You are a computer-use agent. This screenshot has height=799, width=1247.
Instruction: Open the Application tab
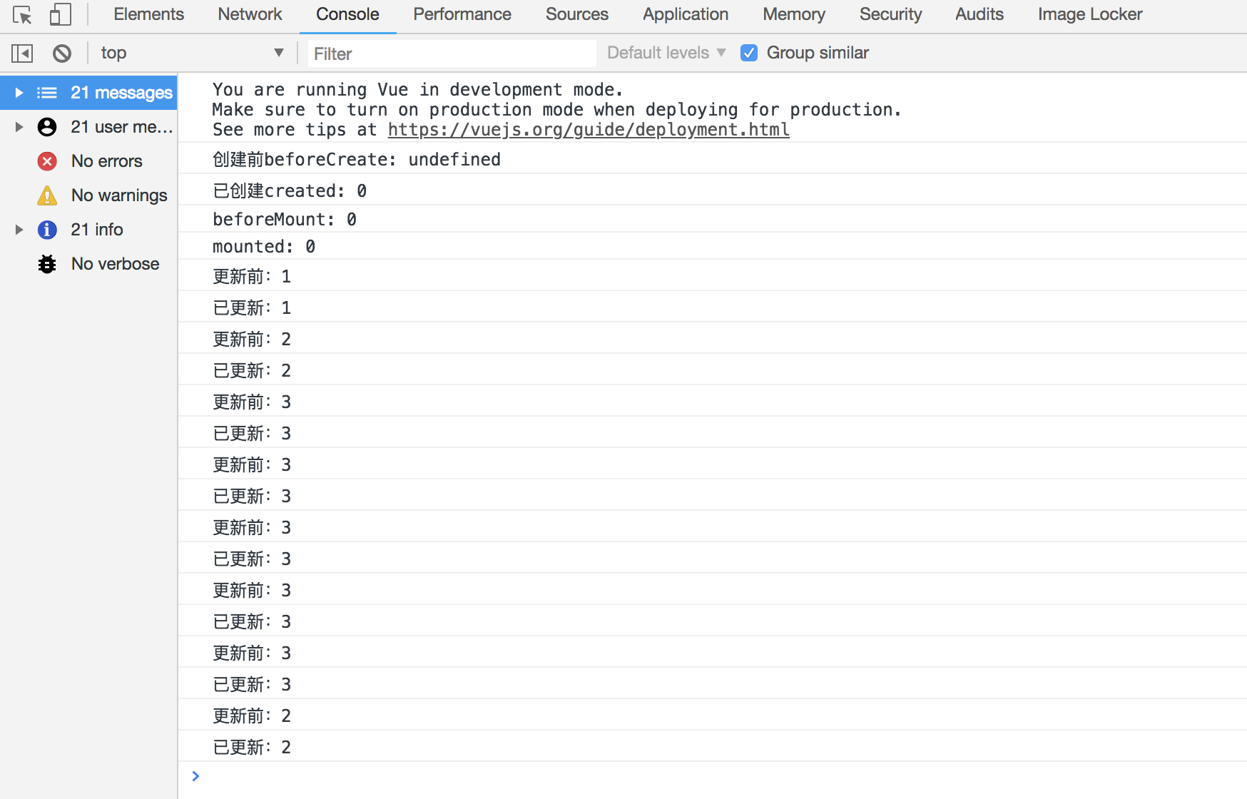click(x=686, y=14)
